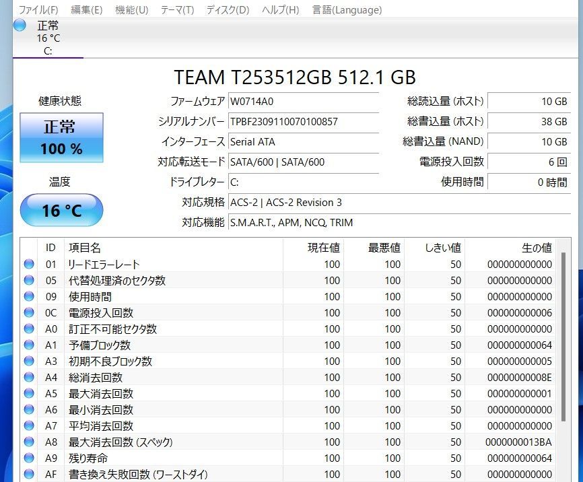583x482 pixels.
Task: Click the 総読込量 (ホスト) label
Action: (x=445, y=101)
